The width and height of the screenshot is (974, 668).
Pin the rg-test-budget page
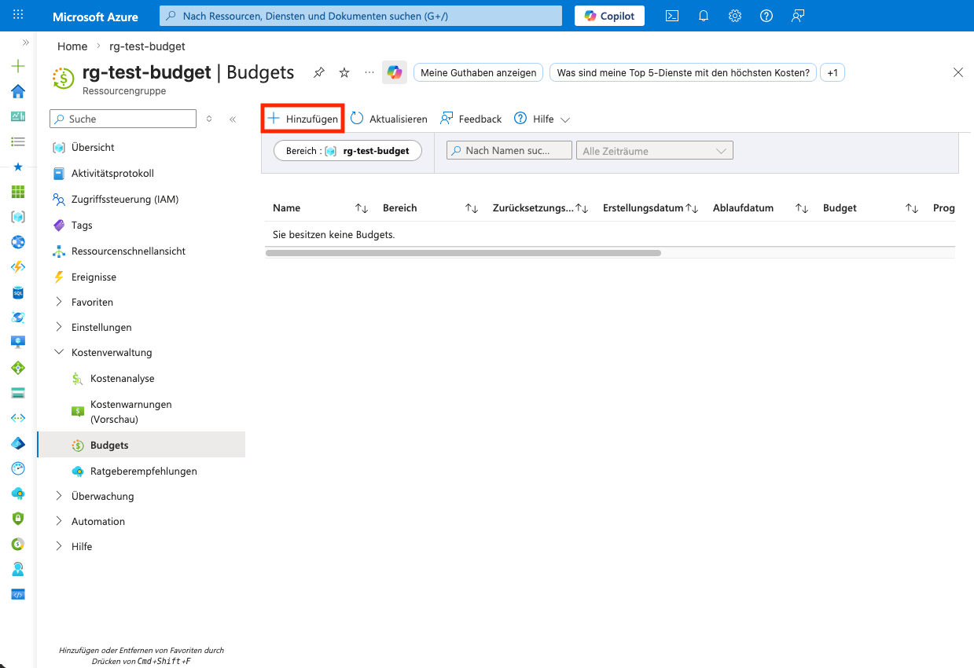(318, 73)
